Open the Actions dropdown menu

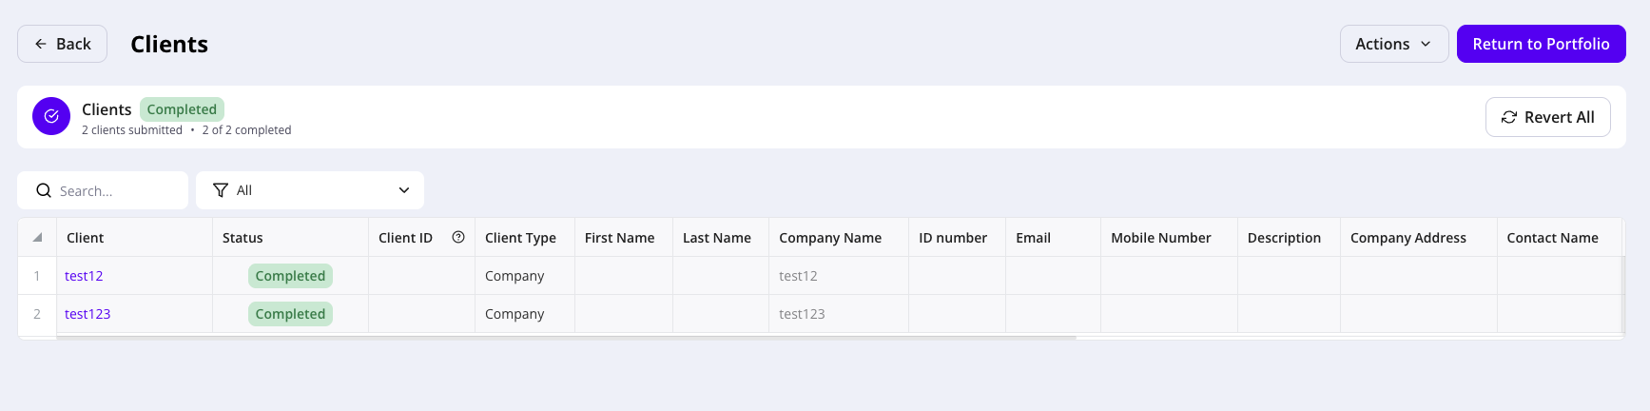pyautogui.click(x=1394, y=44)
